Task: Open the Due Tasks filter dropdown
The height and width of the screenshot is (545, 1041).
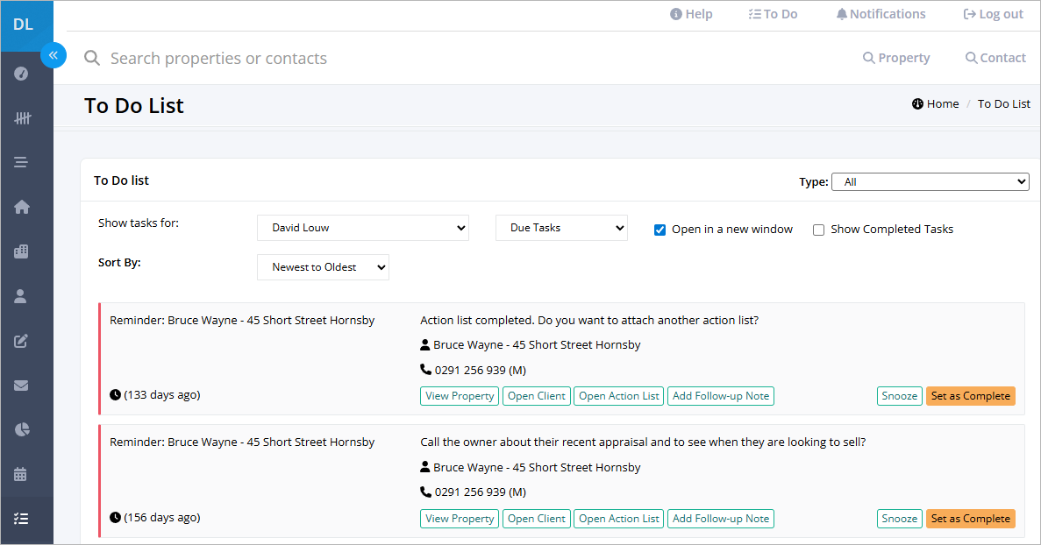Action: click(x=561, y=228)
